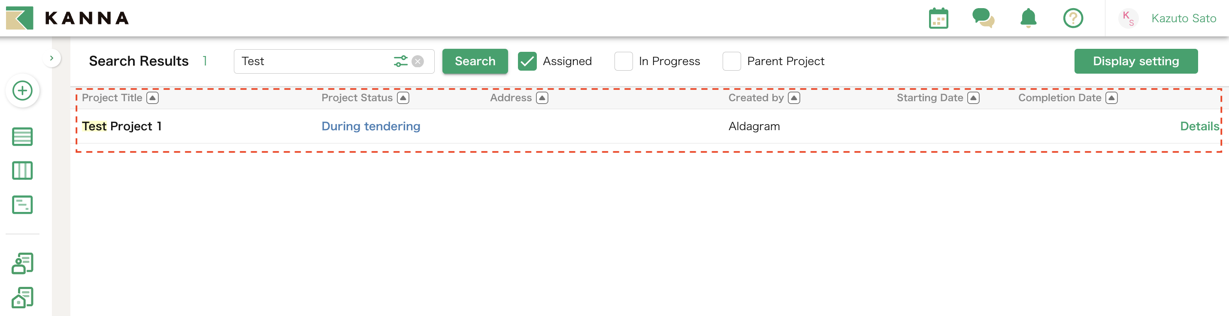Sort by the Project Title column arrow
This screenshot has width=1229, height=316.
[x=152, y=98]
